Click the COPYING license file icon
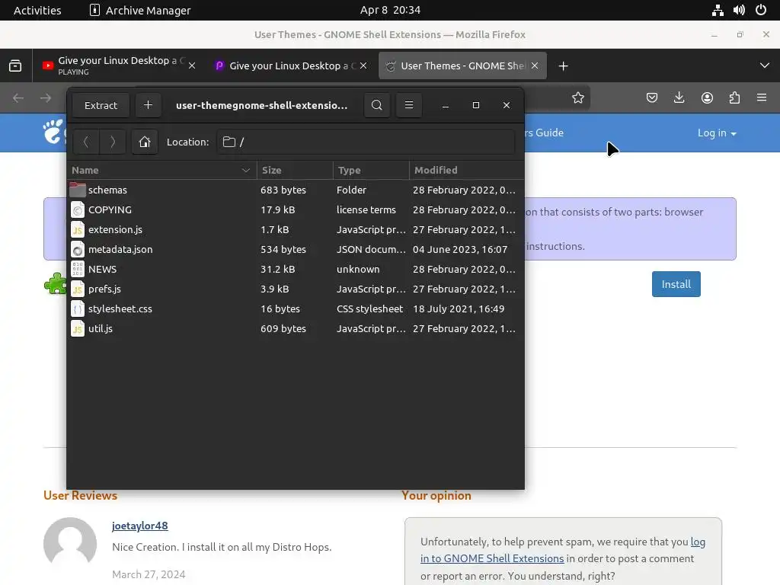The image size is (780, 585). tap(78, 210)
